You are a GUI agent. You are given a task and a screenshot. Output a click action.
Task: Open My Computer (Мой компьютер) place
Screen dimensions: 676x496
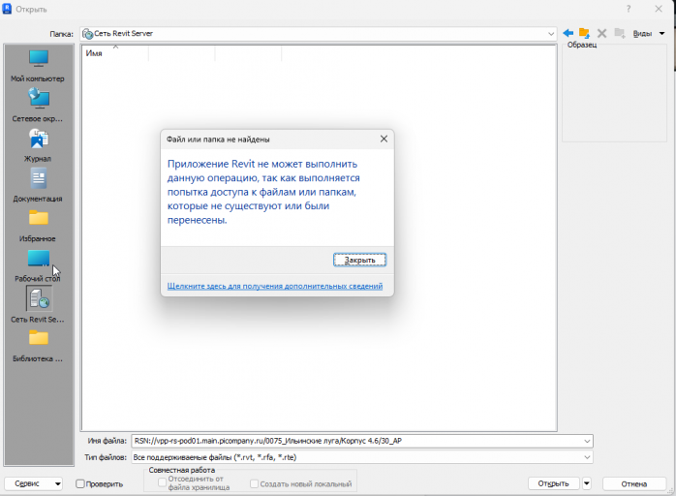point(39,66)
